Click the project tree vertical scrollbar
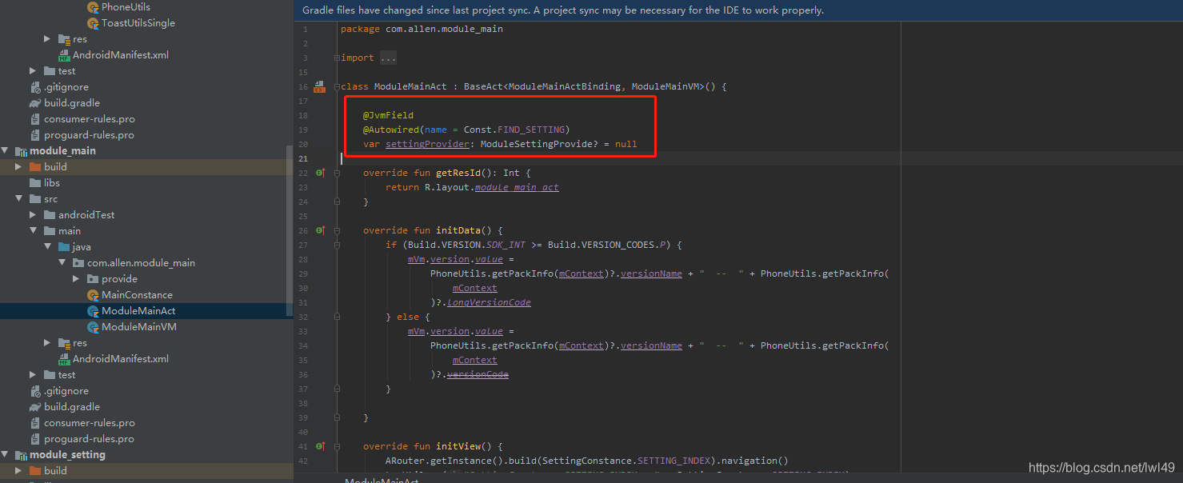Image resolution: width=1183 pixels, height=483 pixels. pos(290,232)
